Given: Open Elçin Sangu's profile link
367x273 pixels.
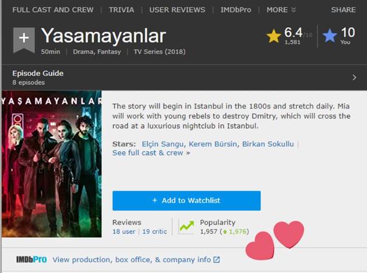Looking at the screenshot, I should (162, 144).
